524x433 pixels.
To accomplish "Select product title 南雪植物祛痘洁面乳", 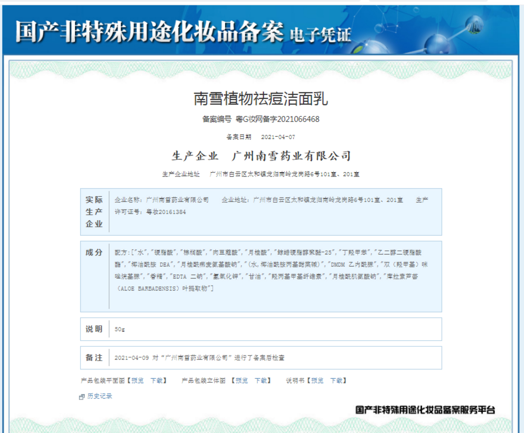I will click(260, 99).
